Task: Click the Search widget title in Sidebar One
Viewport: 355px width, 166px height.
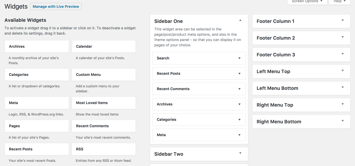Action: [x=163, y=58]
